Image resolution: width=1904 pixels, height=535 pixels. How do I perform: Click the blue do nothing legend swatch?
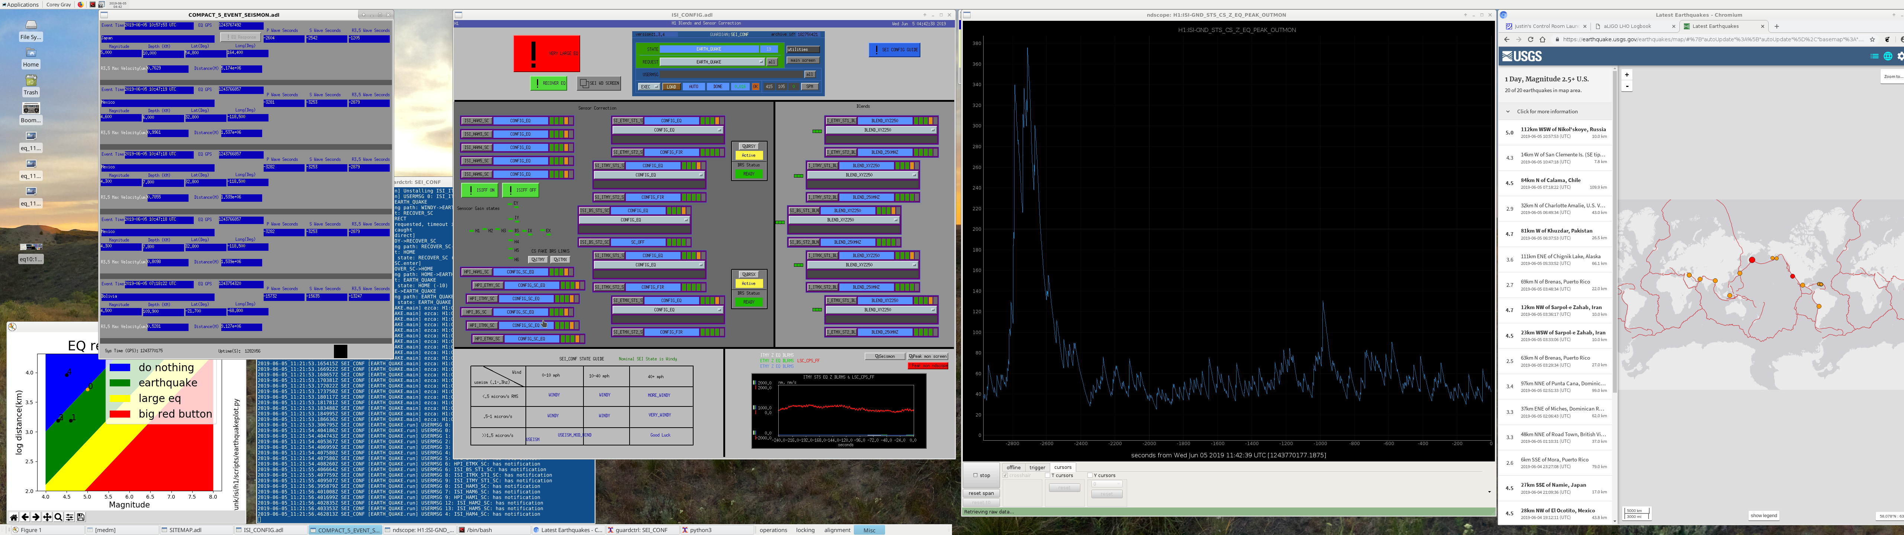tap(120, 367)
